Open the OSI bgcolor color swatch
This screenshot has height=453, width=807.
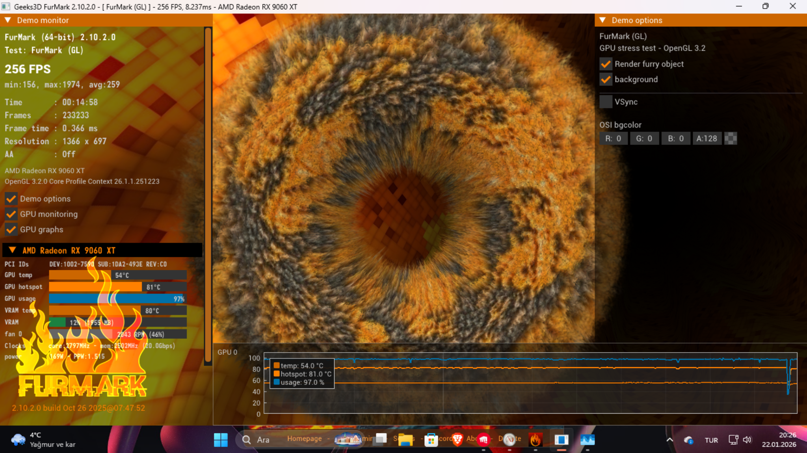731,138
